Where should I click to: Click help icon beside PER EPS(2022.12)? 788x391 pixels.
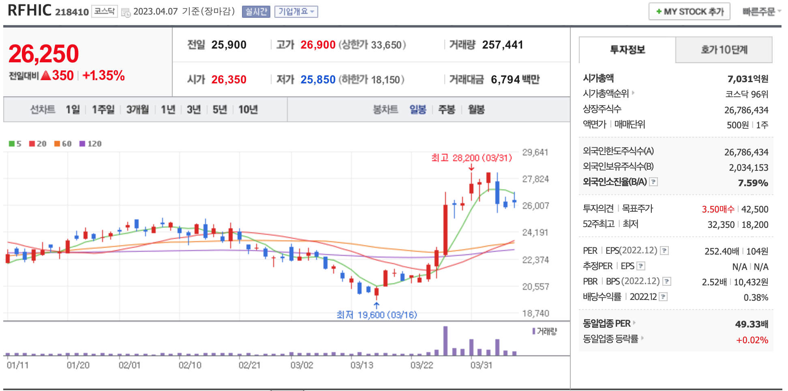tap(664, 251)
